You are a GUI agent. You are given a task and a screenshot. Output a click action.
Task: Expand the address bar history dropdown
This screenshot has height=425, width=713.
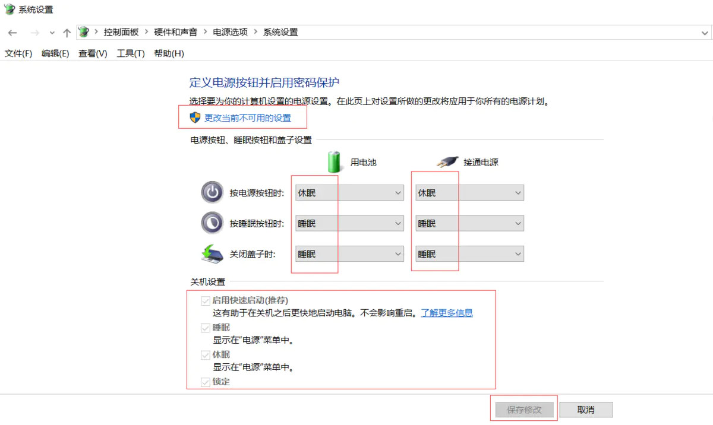coord(704,33)
